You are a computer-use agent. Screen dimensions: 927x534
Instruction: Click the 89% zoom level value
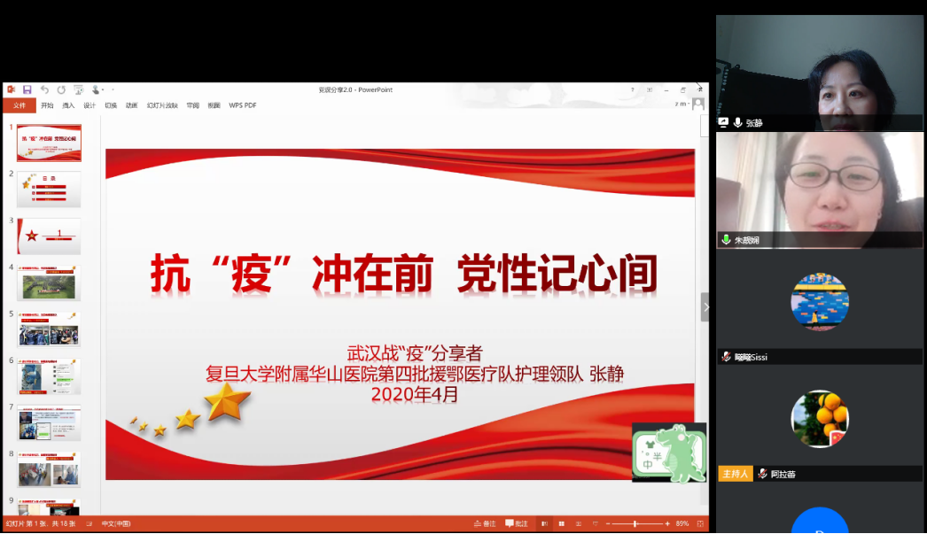tap(682, 524)
